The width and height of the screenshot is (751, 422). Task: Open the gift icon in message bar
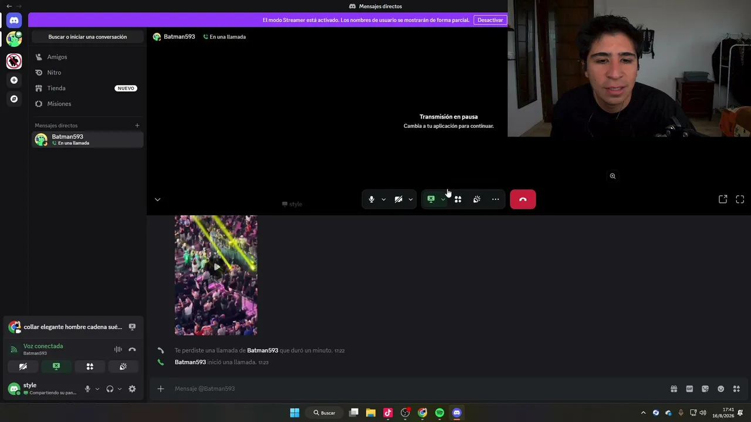point(674,389)
